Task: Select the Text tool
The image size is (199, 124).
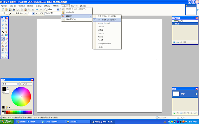Action: pos(3,50)
